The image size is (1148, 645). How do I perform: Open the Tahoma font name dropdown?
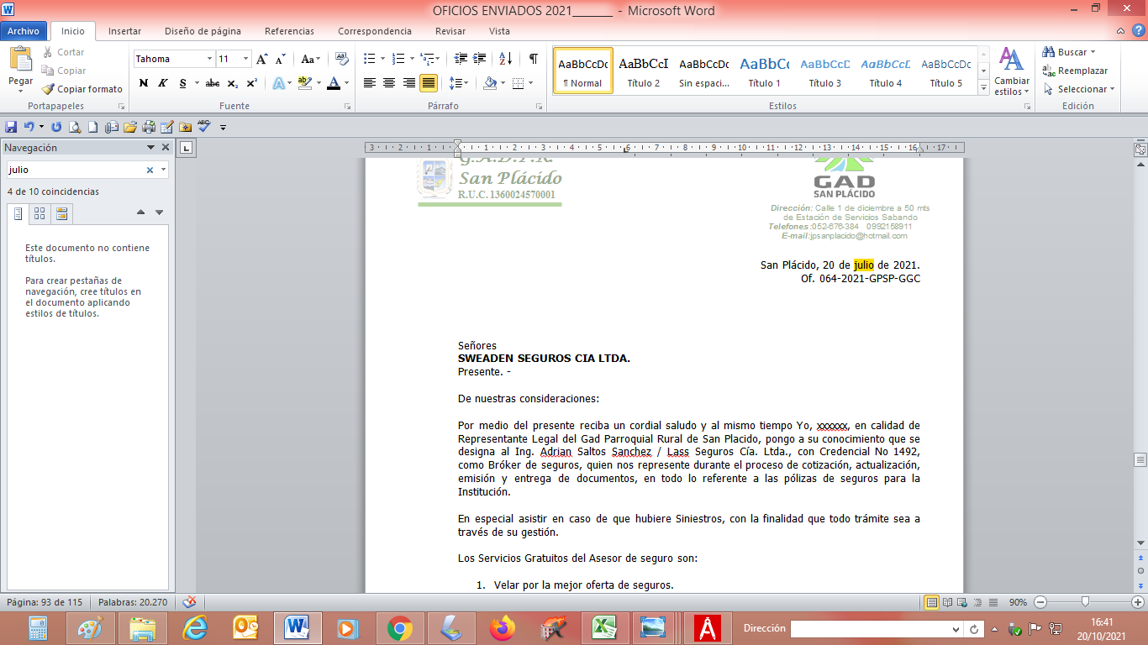click(209, 59)
